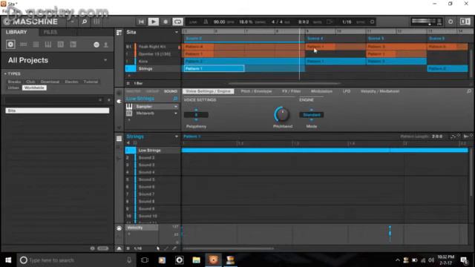This screenshot has height=267, width=475.
Task: Deselect the Worldwide type tag
Action: pyautogui.click(x=34, y=88)
